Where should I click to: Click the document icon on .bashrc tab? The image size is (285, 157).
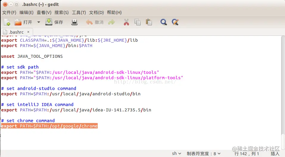pos(5,32)
